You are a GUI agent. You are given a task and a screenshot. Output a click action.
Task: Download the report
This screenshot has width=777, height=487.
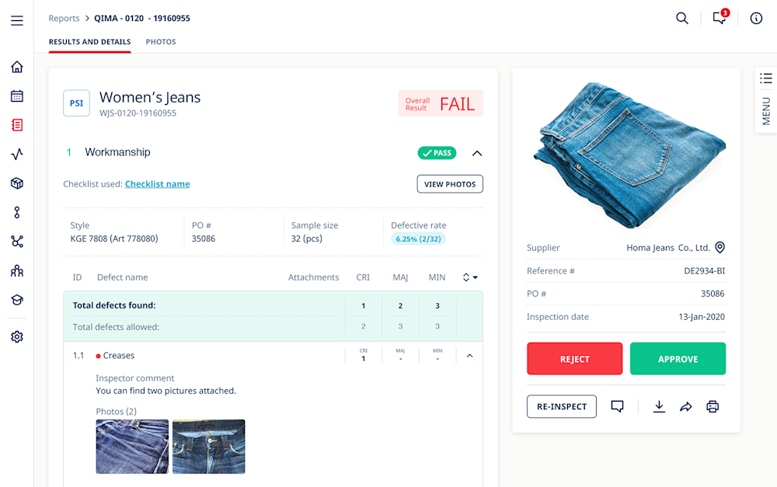tap(659, 407)
